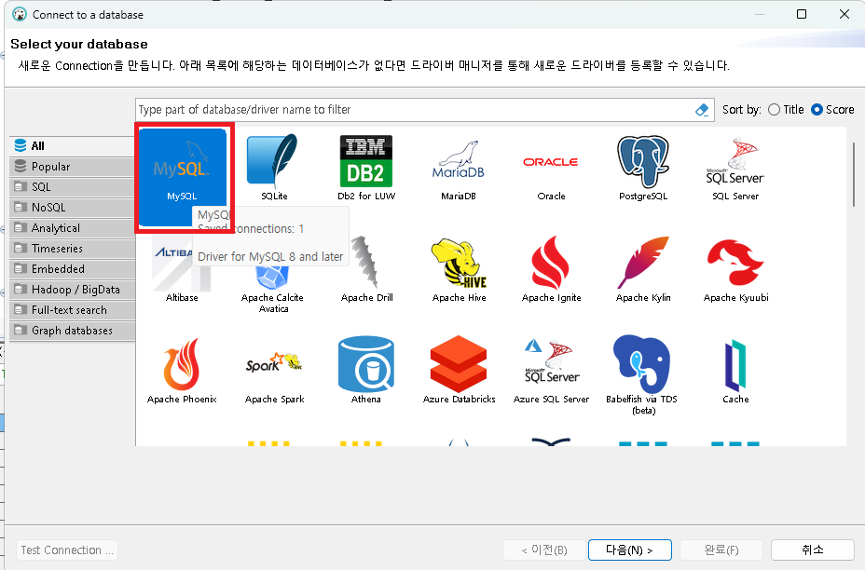Select Apache Kyuubi driver
The height and width of the screenshot is (570, 865).
tap(736, 270)
